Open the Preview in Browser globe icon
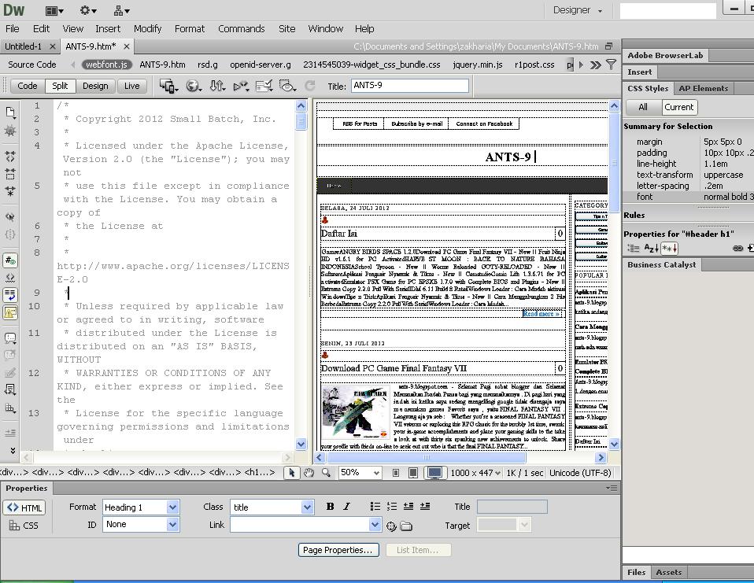This screenshot has height=583, width=754. click(x=193, y=87)
